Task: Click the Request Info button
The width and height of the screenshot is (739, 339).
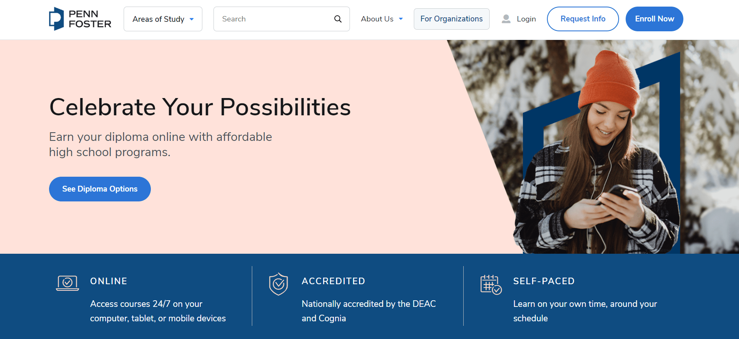Action: 583,19
